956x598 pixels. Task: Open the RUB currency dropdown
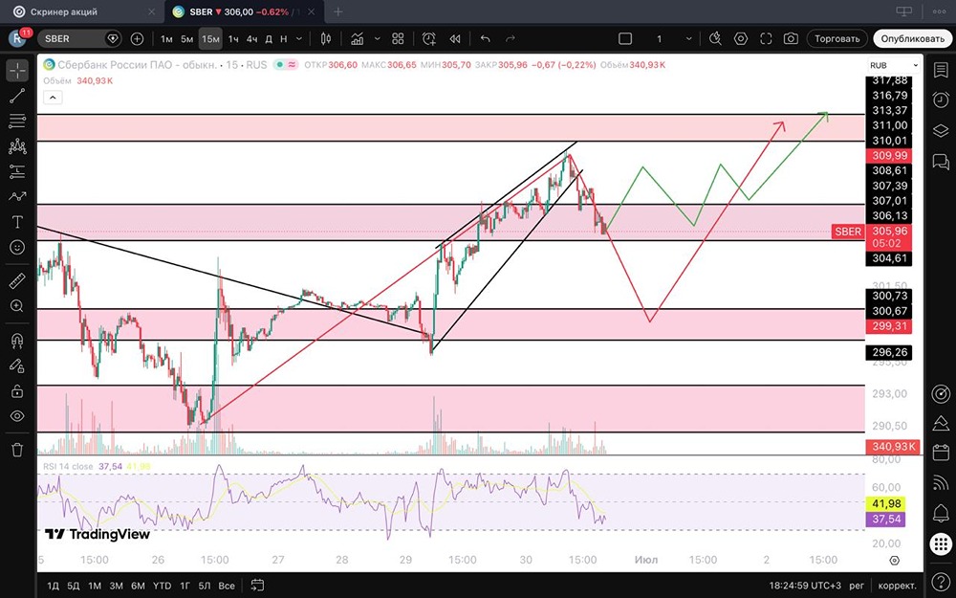pyautogui.click(x=894, y=65)
